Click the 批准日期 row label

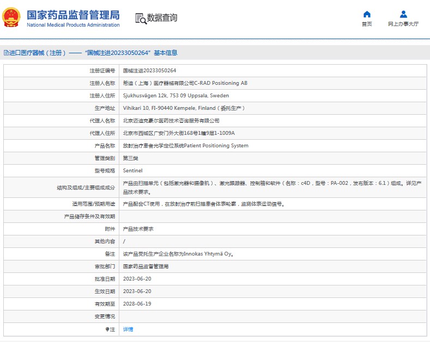tap(105, 279)
